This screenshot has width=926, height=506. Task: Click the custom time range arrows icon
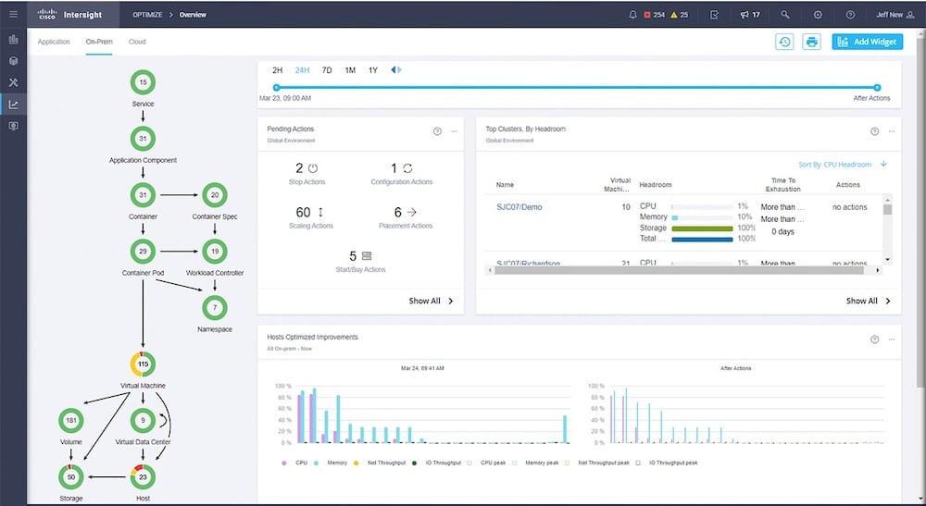(x=395, y=70)
